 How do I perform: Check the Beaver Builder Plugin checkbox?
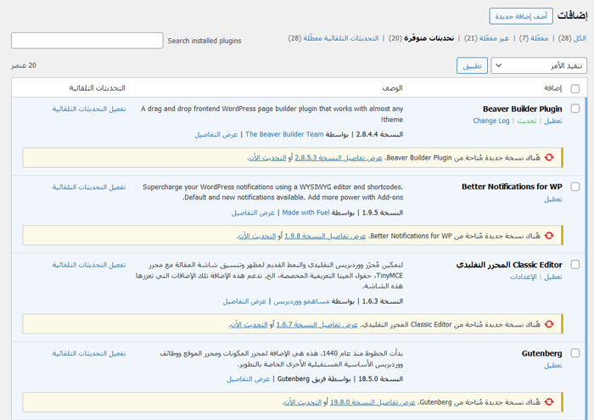point(575,109)
